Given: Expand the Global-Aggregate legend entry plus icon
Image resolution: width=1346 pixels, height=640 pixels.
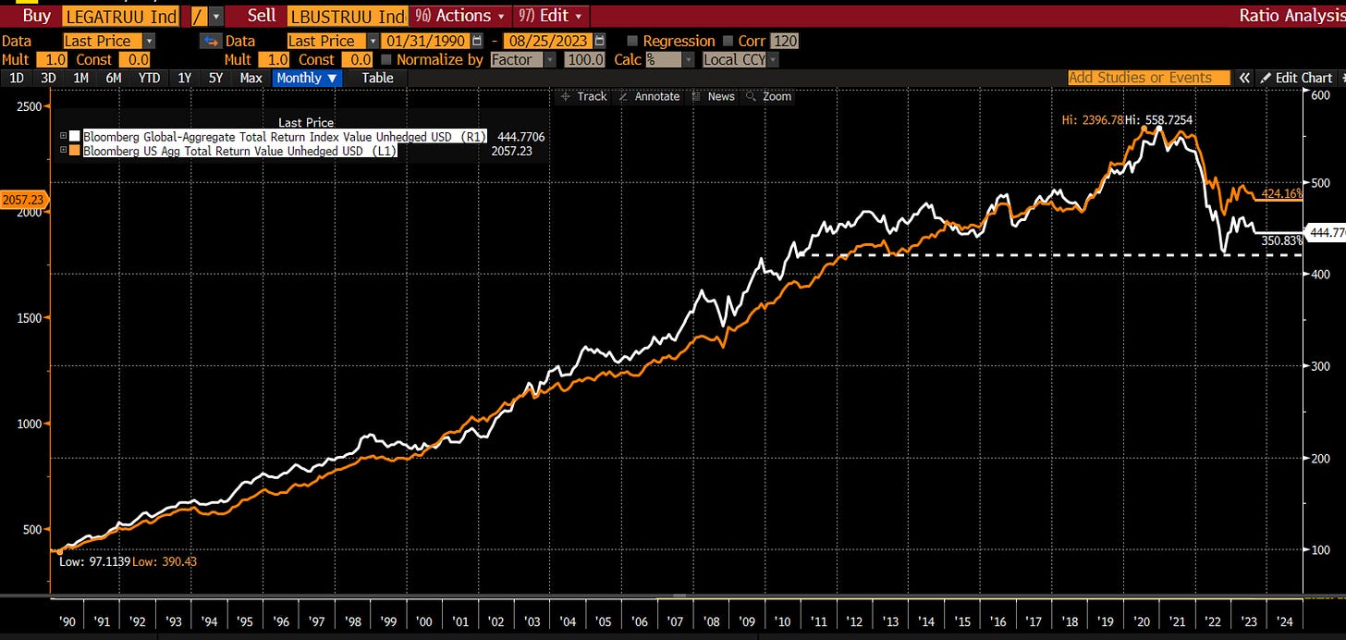Looking at the screenshot, I should (64, 136).
